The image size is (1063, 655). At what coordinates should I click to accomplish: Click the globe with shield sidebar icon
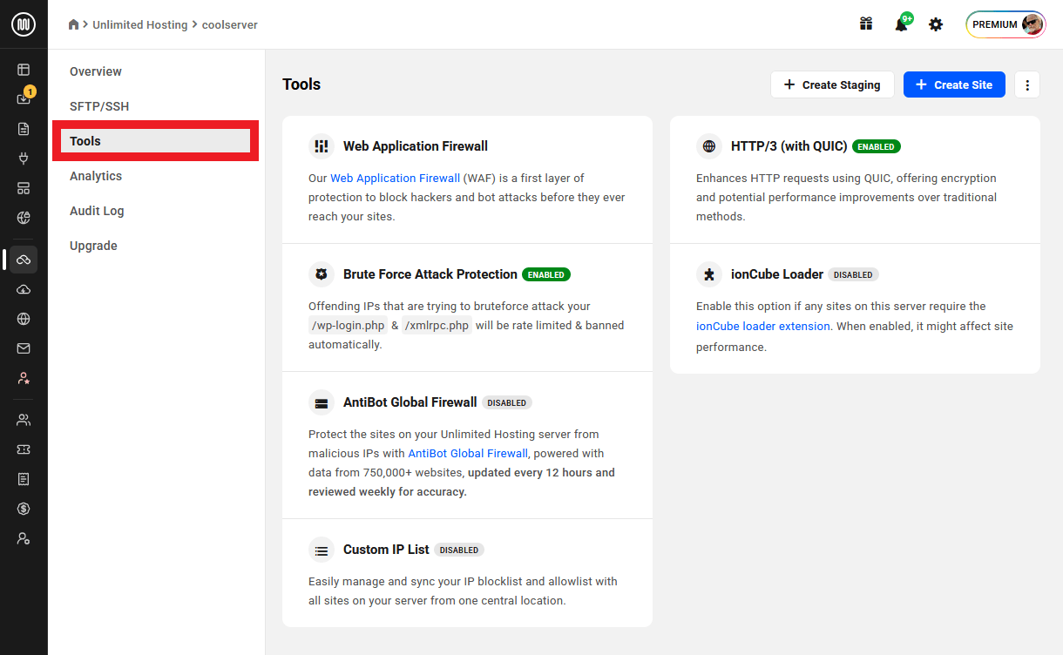(x=24, y=218)
